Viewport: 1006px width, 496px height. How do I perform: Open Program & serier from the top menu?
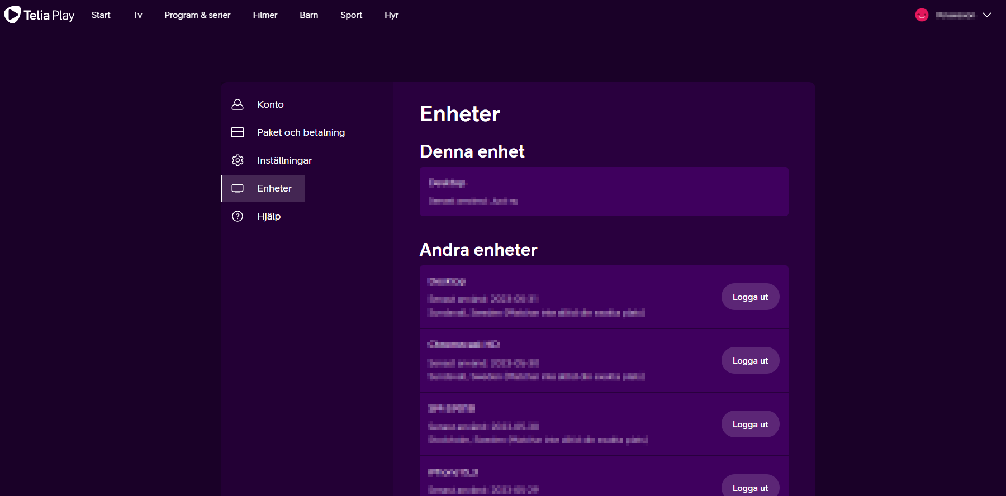197,15
